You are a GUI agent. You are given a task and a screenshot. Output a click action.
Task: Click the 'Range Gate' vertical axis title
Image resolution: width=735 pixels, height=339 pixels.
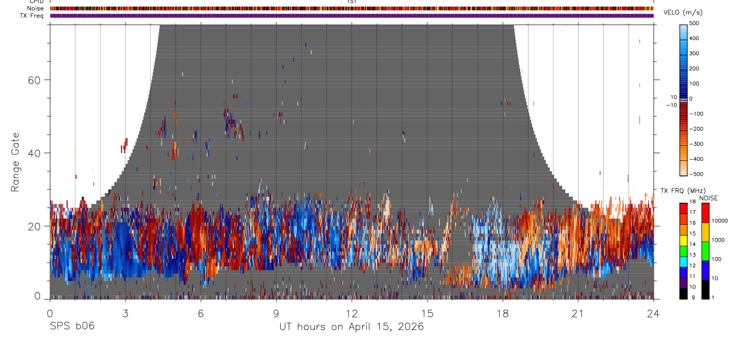[16, 163]
